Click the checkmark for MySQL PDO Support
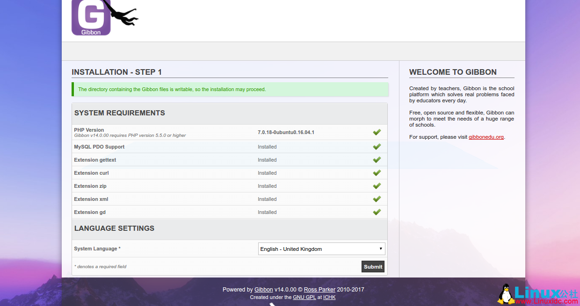580x306 pixels. click(x=377, y=146)
